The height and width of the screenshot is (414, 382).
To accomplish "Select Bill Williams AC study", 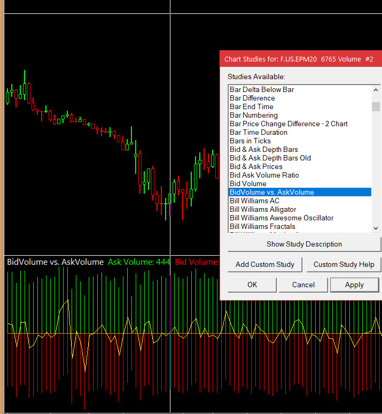I will [x=300, y=201].
